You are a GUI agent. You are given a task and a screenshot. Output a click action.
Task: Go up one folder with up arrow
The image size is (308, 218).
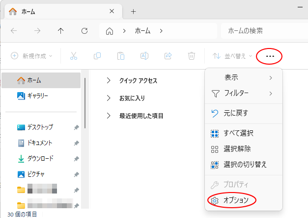click(x=61, y=31)
